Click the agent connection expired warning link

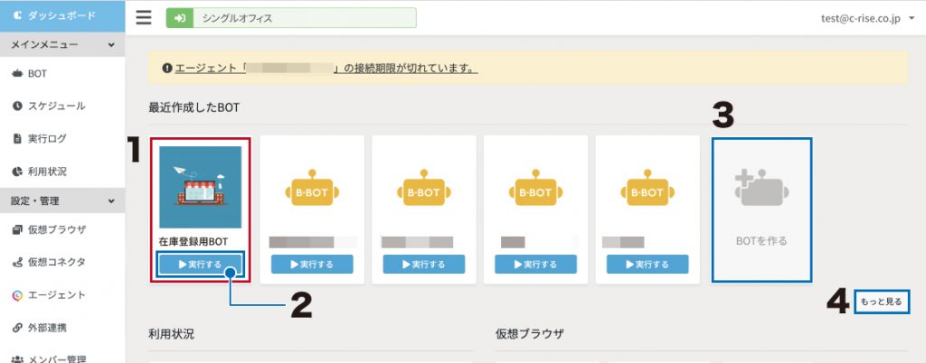pos(326,69)
